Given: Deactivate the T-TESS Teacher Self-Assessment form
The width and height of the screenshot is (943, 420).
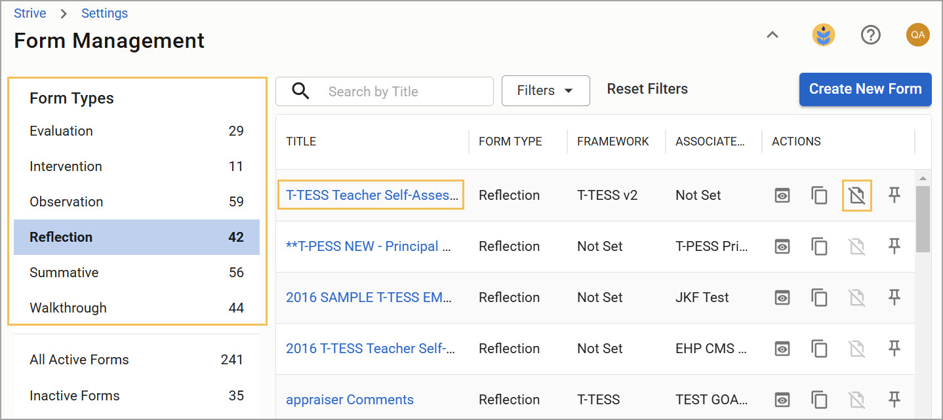Looking at the screenshot, I should click(x=856, y=195).
